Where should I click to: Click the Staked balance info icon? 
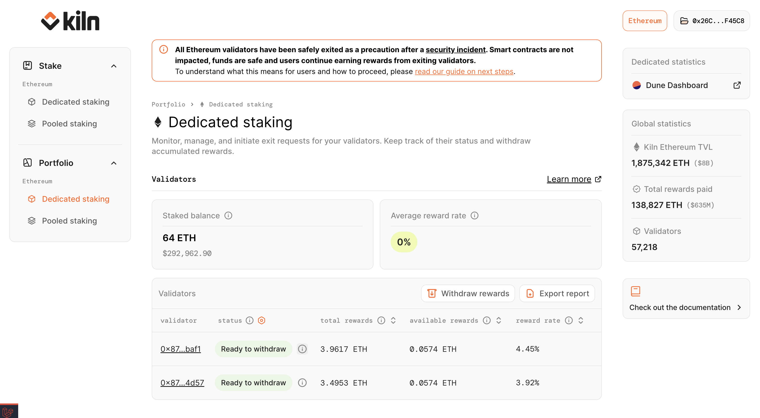228,216
